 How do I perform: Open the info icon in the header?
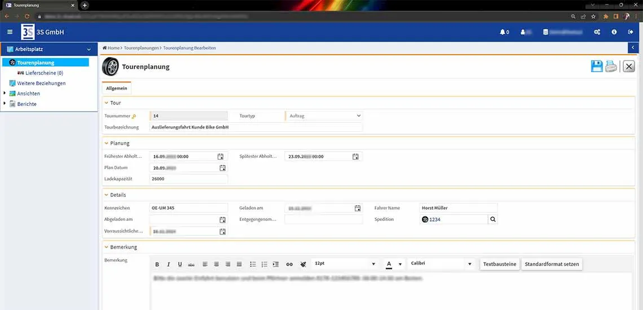[x=614, y=32]
